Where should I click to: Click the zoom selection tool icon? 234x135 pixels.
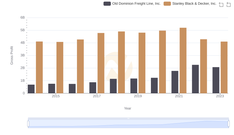point(221,4)
